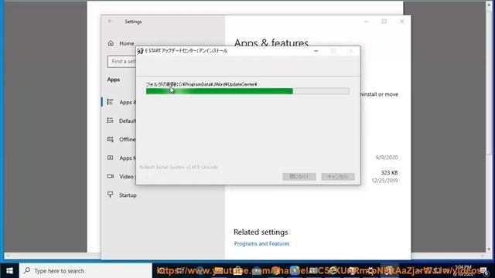Image resolution: width=495 pixels, height=278 pixels.
Task: Open Video playback in Settings sidebar
Action: point(121,177)
